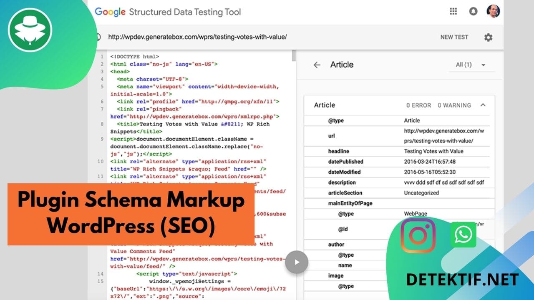Click the '<head>' code line
Image resolution: width=534 pixels, height=300 pixels.
point(120,72)
